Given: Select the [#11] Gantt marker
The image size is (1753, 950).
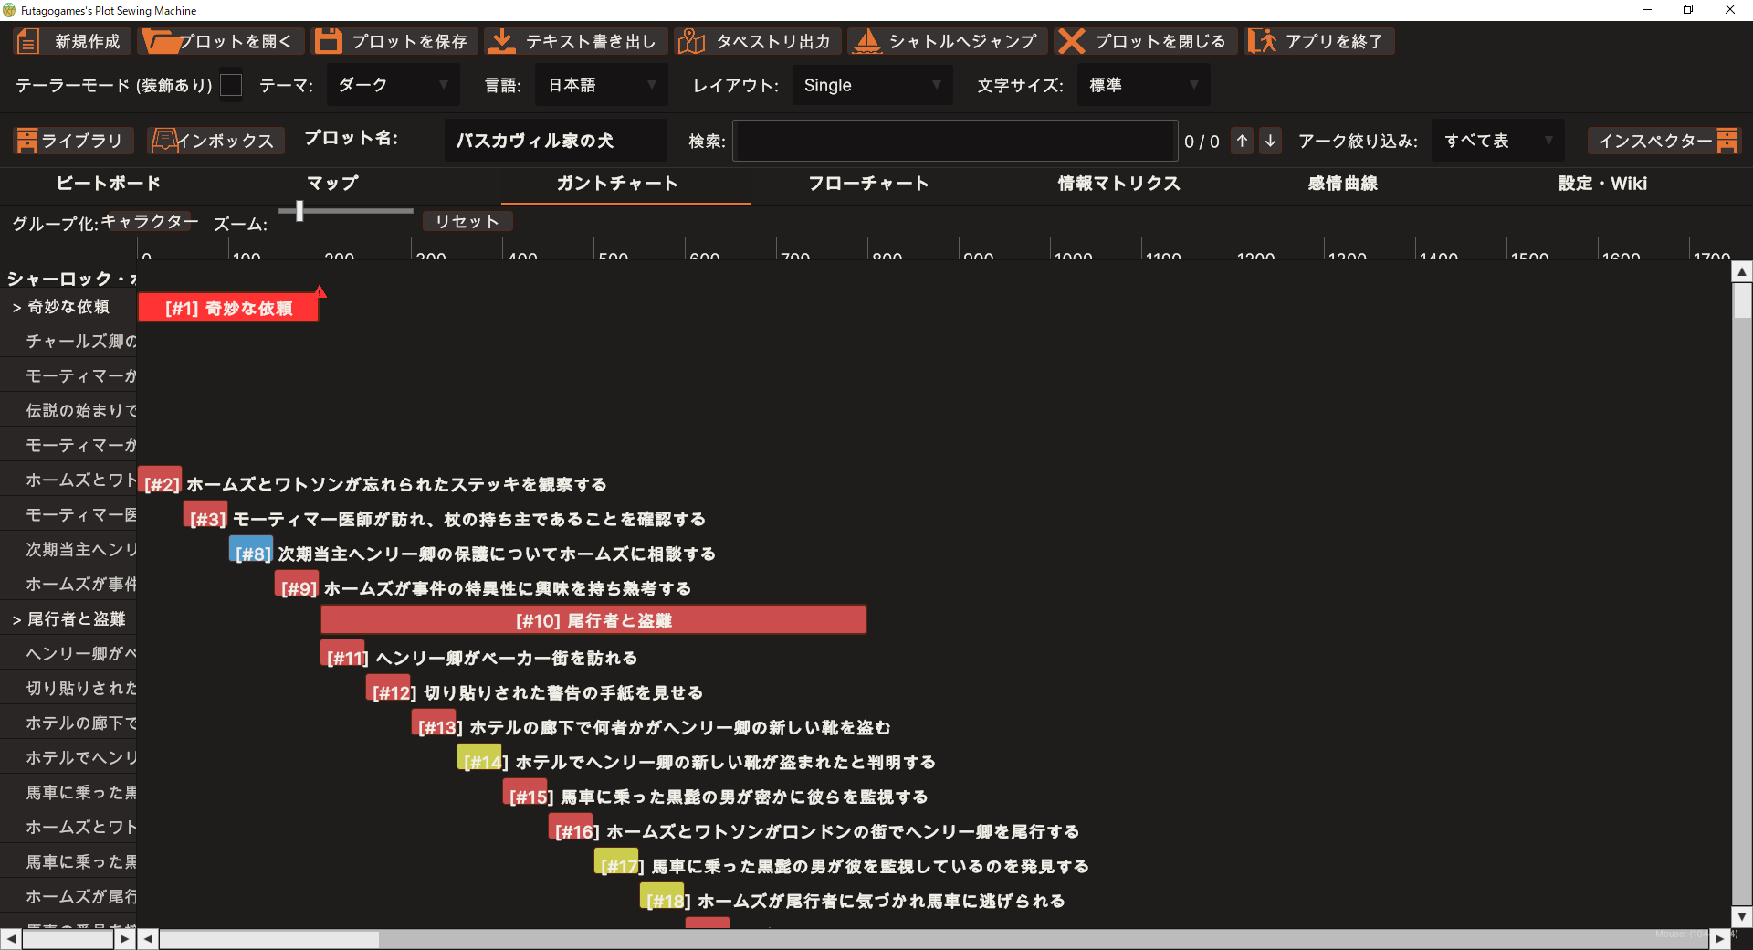Looking at the screenshot, I should [x=342, y=655].
